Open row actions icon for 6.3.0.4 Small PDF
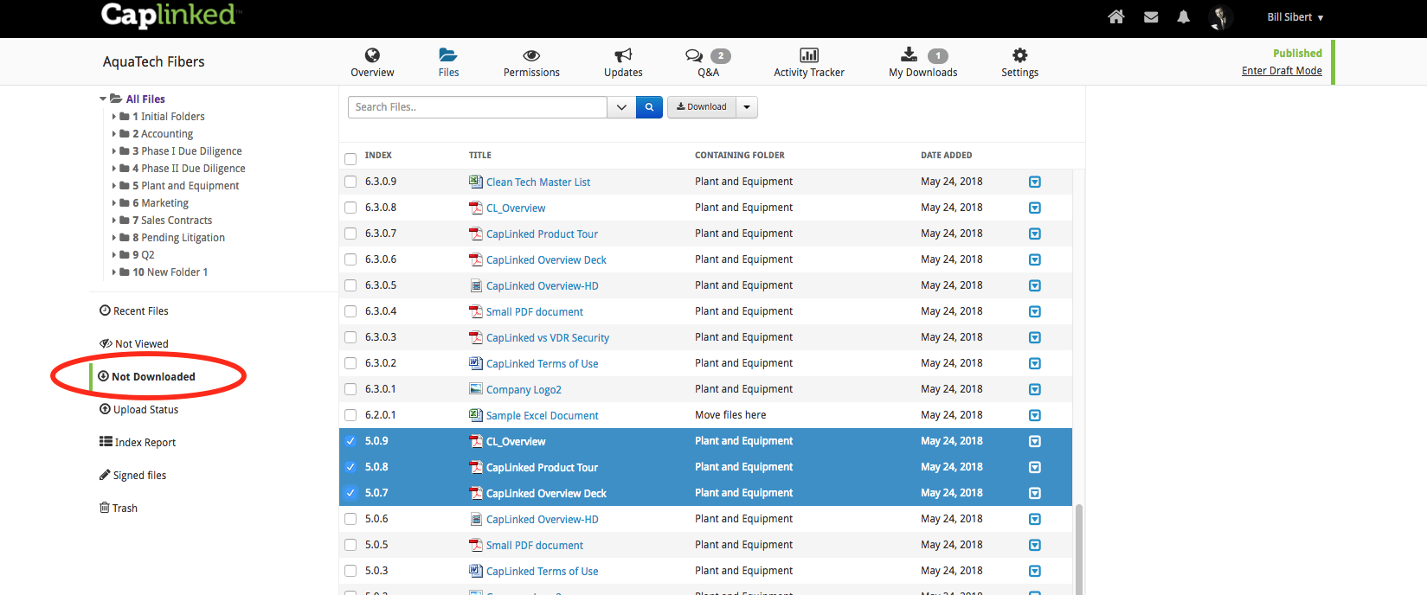 pyautogui.click(x=1035, y=311)
